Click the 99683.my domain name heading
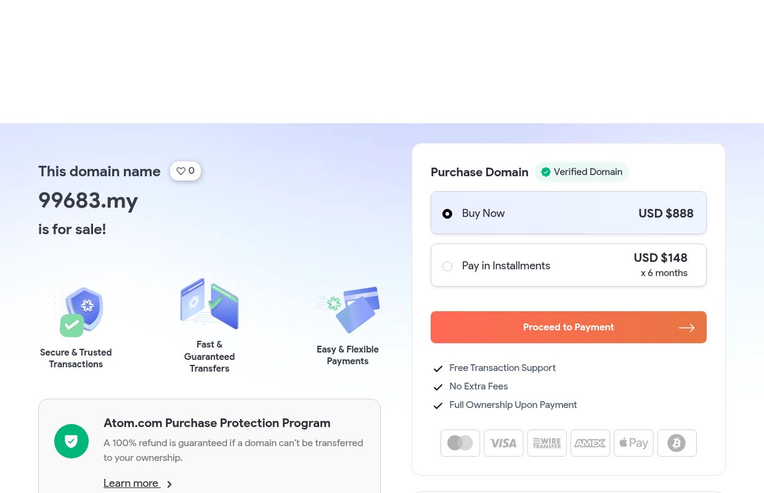 click(88, 200)
